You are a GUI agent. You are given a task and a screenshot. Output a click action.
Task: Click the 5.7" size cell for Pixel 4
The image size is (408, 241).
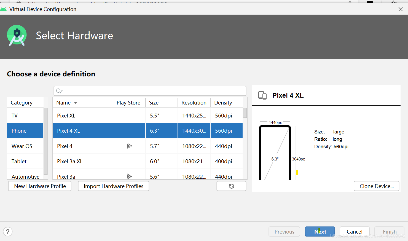(162, 146)
